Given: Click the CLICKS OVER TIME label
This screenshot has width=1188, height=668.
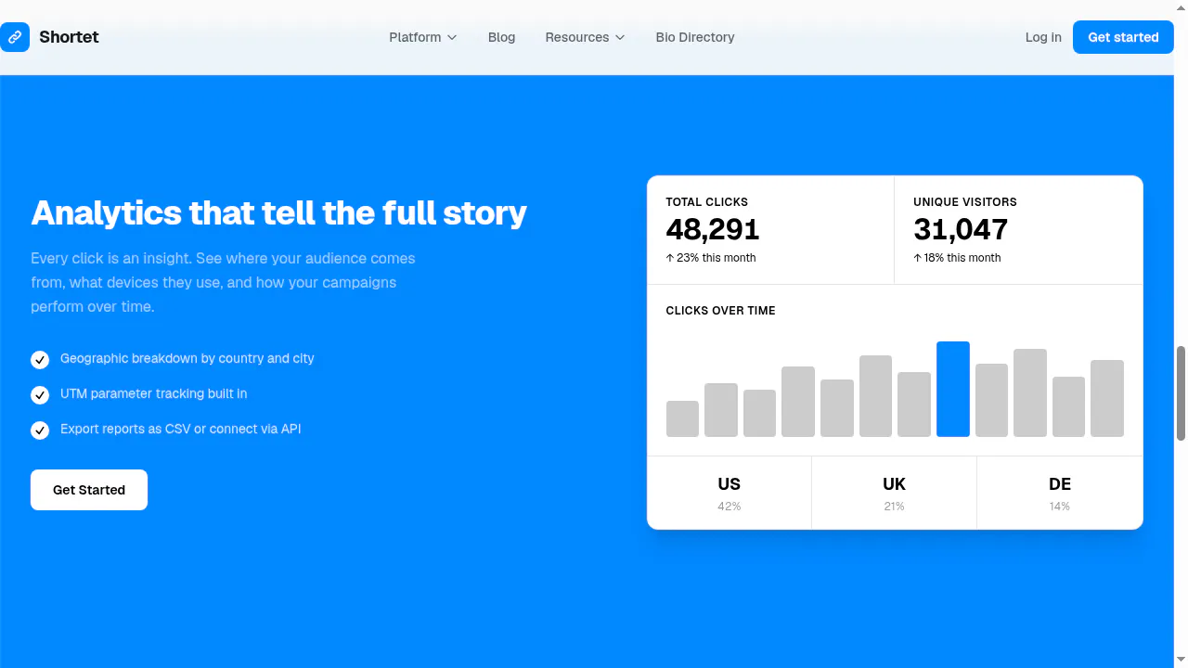Looking at the screenshot, I should point(720,311).
